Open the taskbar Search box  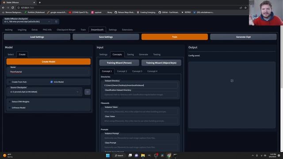click(x=119, y=155)
